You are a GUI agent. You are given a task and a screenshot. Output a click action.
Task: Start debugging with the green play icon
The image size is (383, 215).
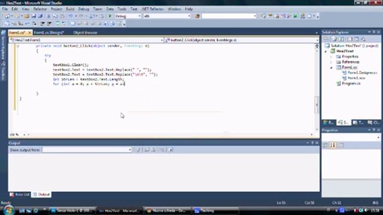[110, 16]
